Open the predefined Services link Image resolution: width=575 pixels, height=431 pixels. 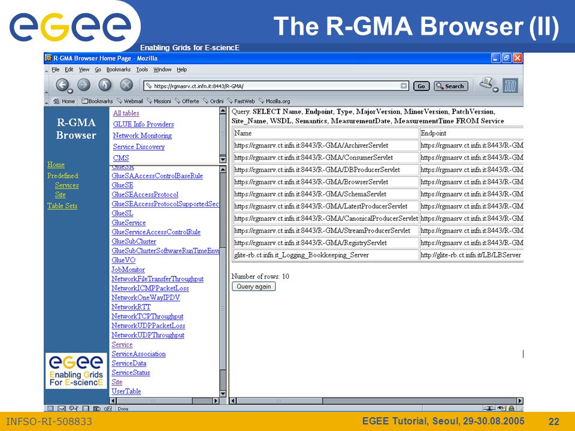tap(66, 186)
